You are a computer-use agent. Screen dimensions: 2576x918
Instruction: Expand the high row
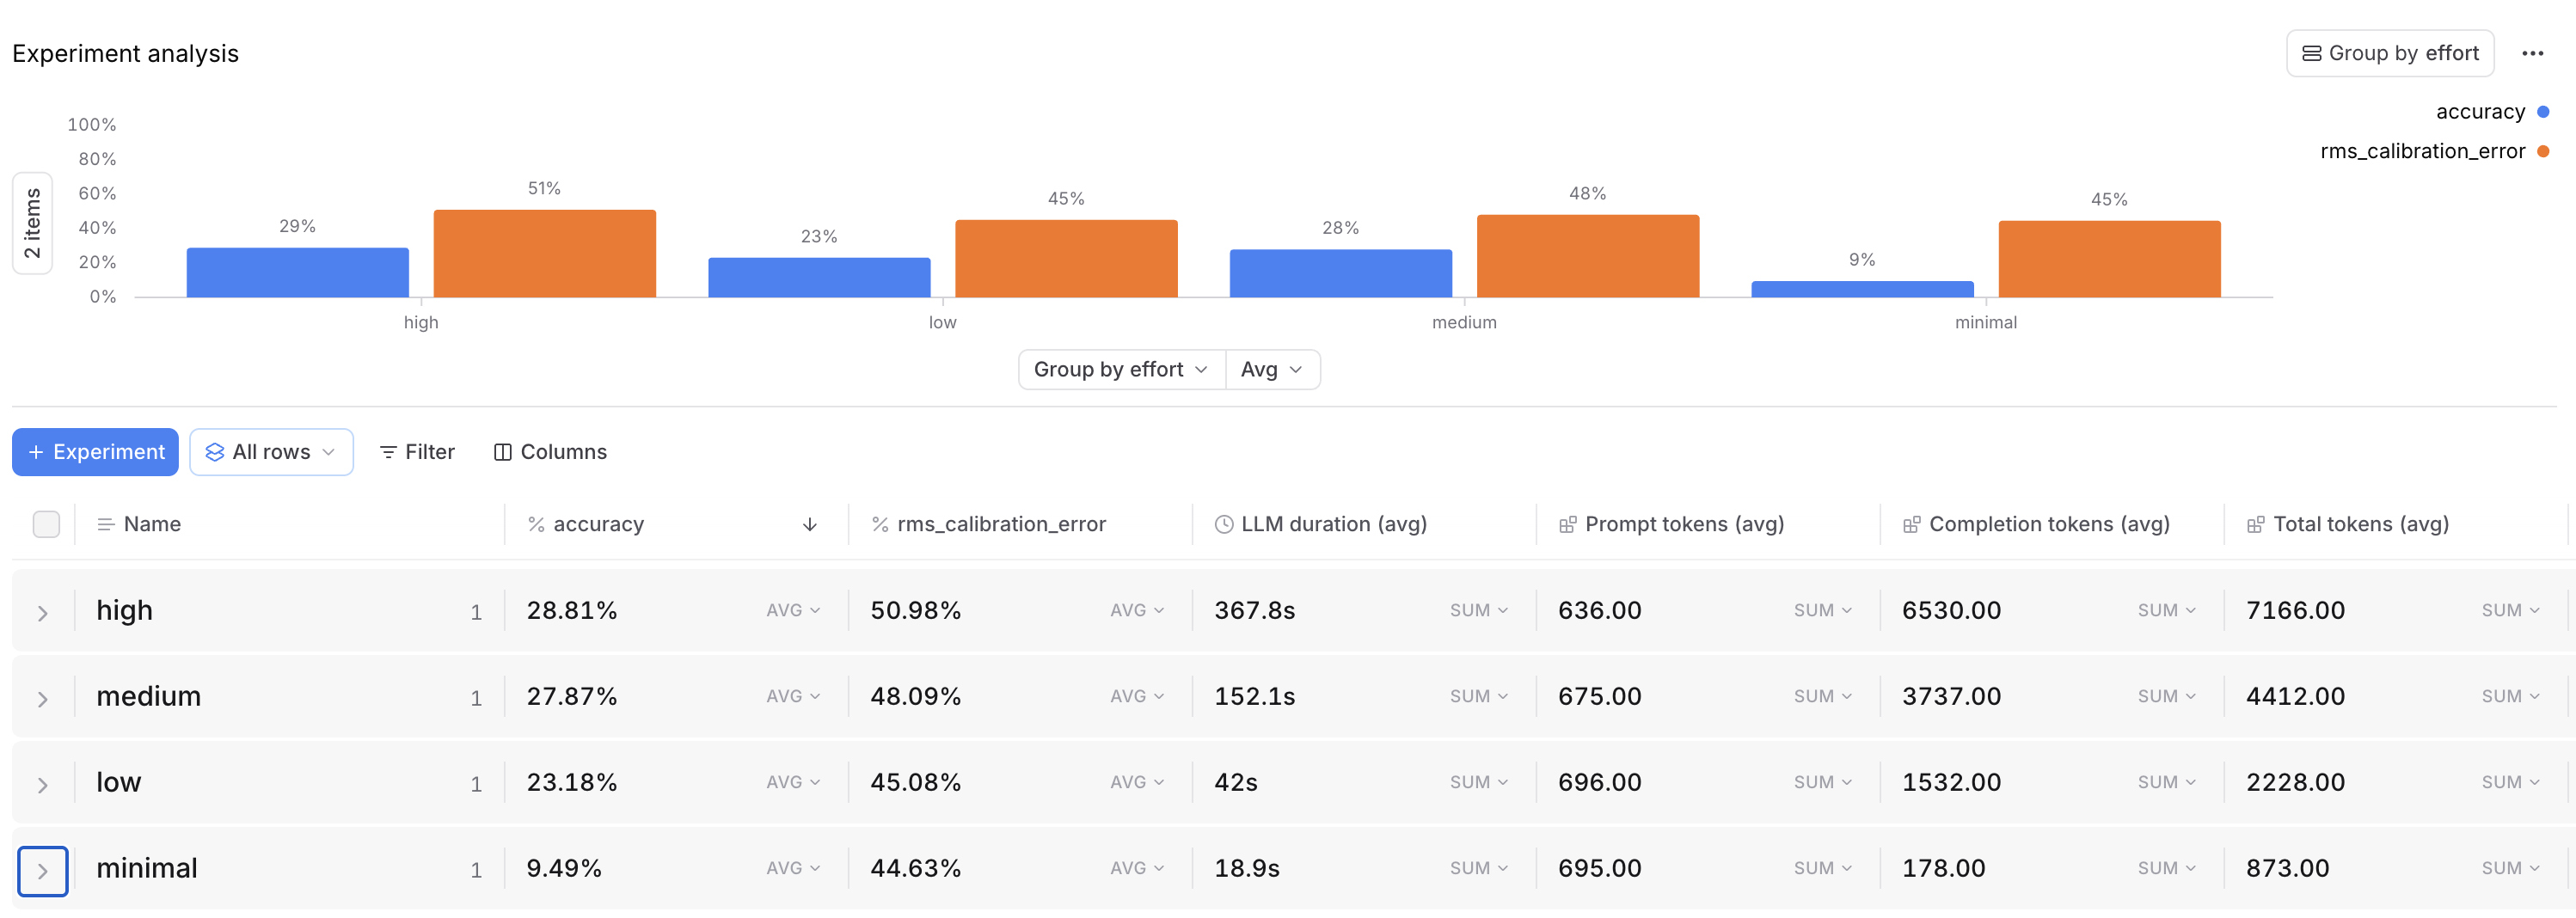(x=43, y=610)
